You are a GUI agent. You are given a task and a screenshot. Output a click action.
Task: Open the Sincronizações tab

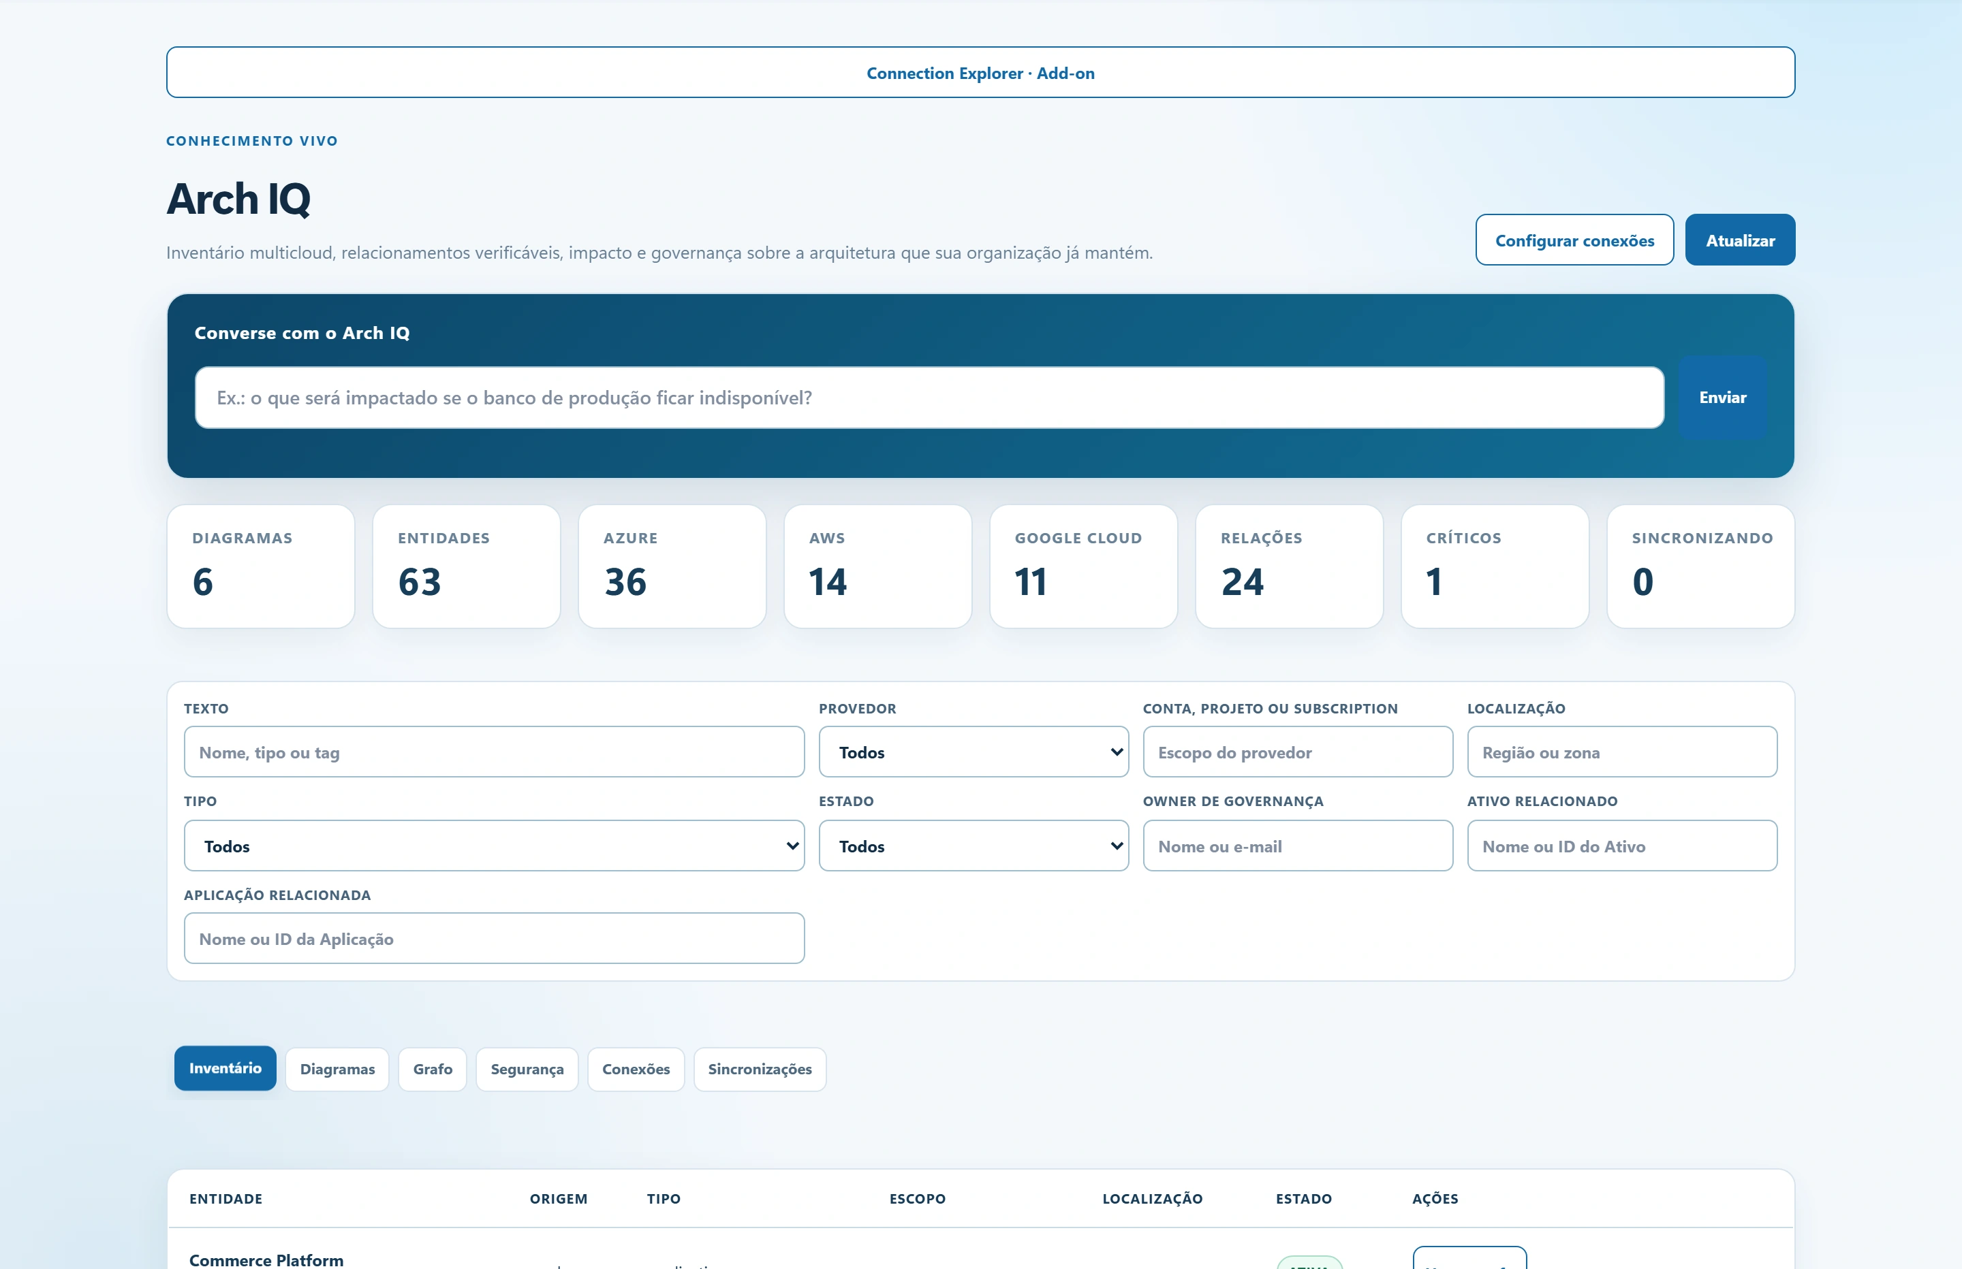coord(759,1069)
